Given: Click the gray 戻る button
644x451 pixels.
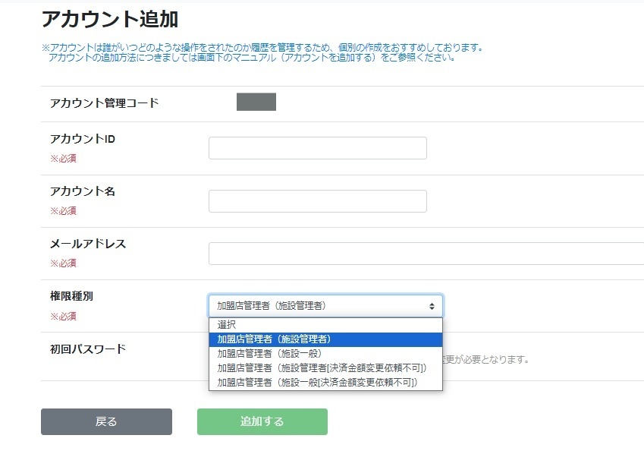Looking at the screenshot, I should (106, 421).
